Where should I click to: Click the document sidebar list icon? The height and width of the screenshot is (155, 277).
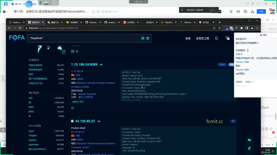coord(3,130)
